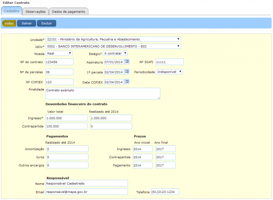This screenshot has width=273, height=200.
Task: Click the Amortização input field
Action: (x=67, y=149)
